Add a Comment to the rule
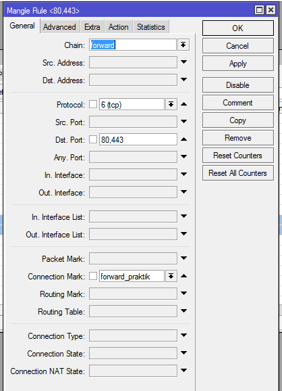This screenshot has height=391, width=282. coord(238,103)
